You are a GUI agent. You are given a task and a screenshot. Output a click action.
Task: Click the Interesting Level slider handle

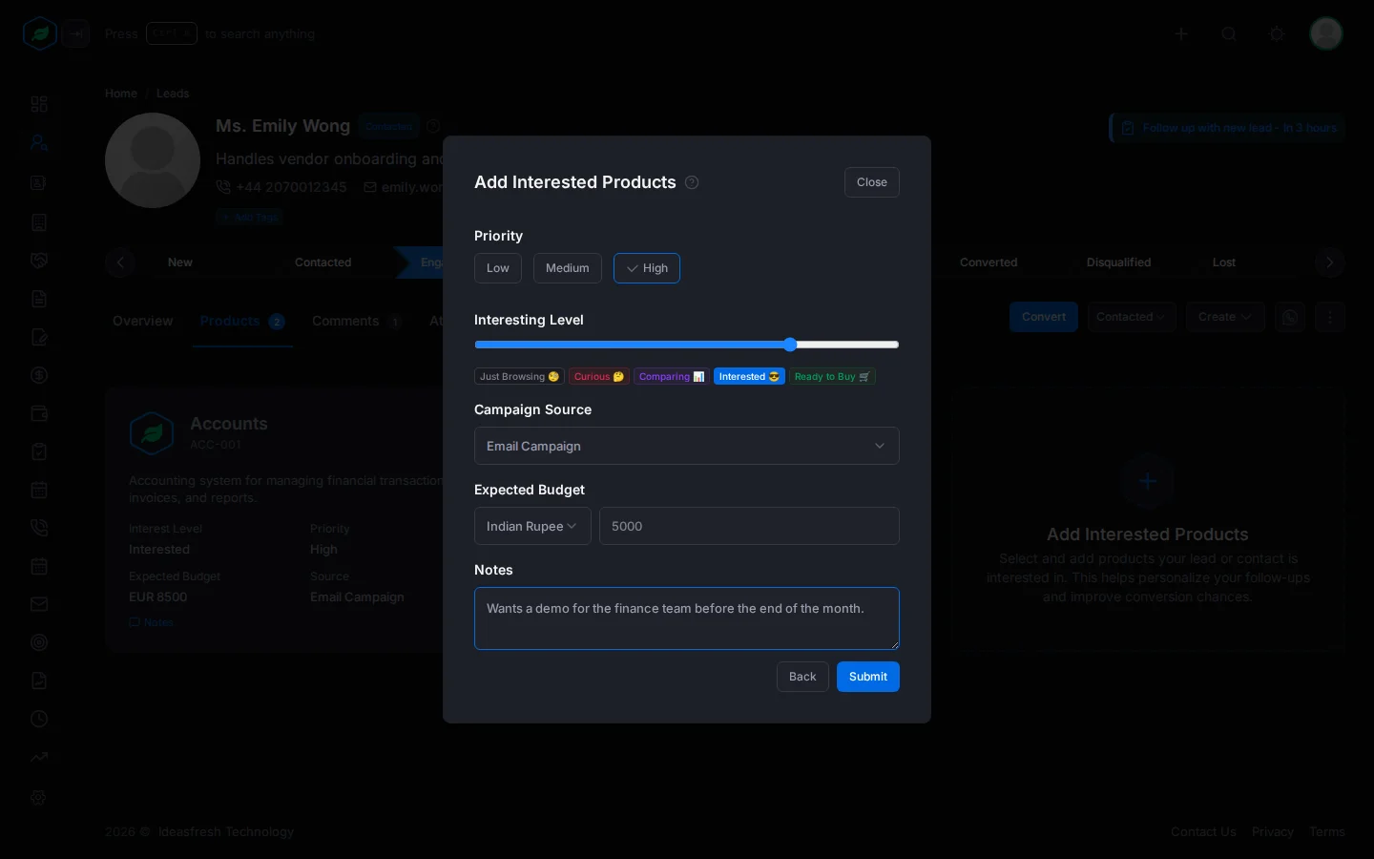click(x=790, y=345)
